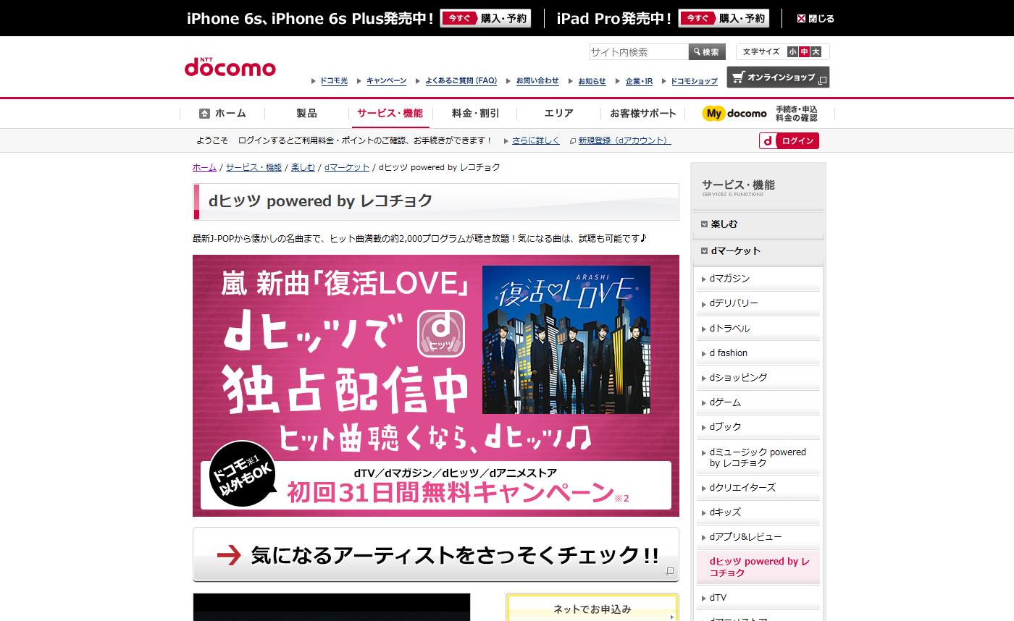Viewport: 1014px width, 621px height.
Task: Select the ホーム navigation tab
Action: [x=222, y=113]
